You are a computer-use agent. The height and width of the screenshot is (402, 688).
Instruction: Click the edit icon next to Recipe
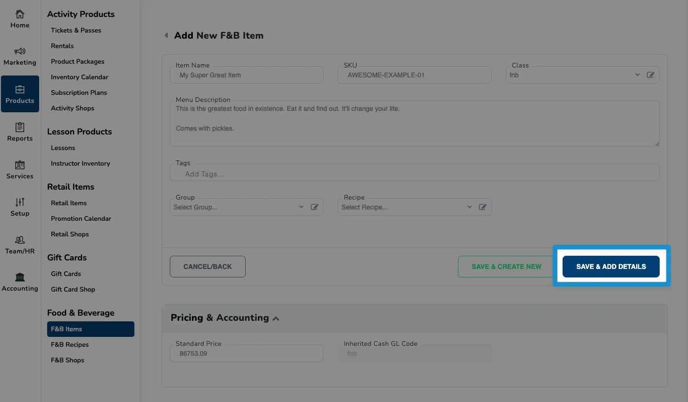[482, 207]
